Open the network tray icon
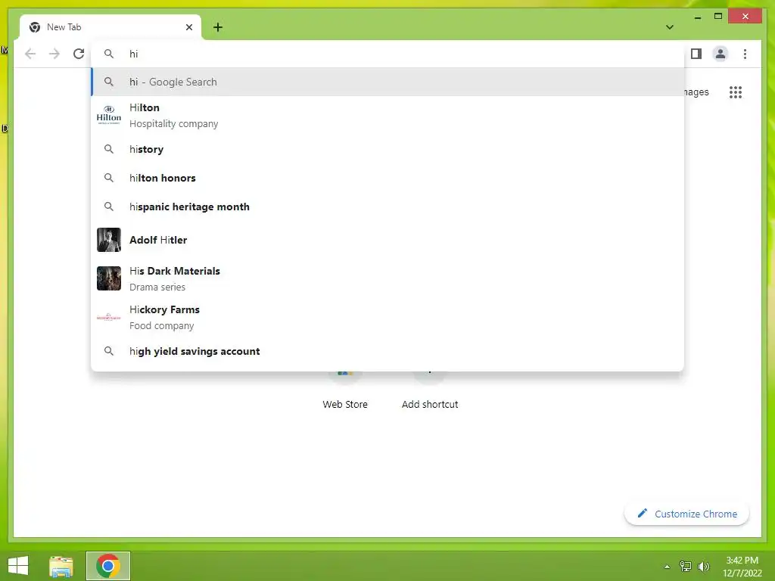The width and height of the screenshot is (775, 581). (686, 567)
